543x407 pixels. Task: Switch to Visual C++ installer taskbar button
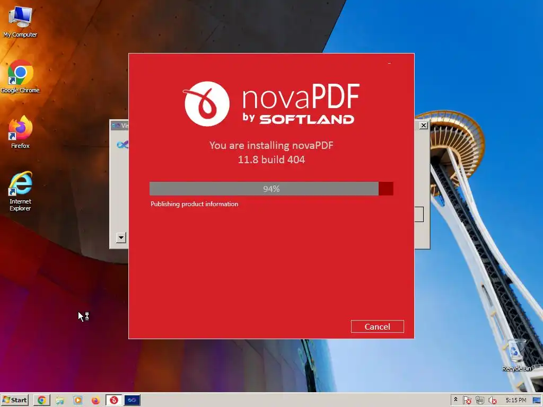point(132,400)
